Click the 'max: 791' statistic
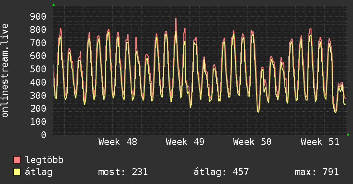The image size is (353, 184). [x=317, y=172]
